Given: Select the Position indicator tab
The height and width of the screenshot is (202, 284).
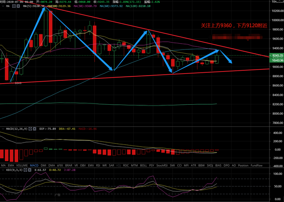Looking at the screenshot, I should [x=243, y=166].
